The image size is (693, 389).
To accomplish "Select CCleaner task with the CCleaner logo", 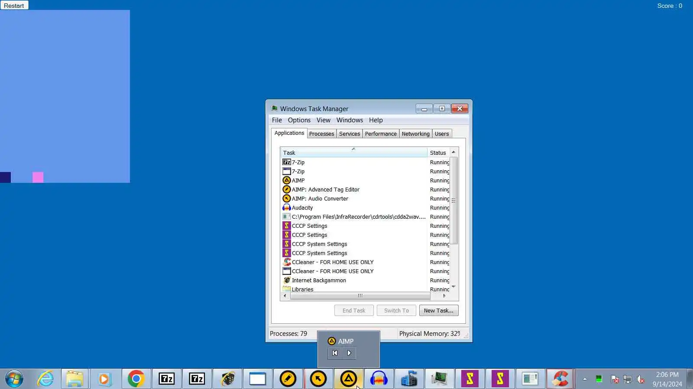I will tap(287, 262).
